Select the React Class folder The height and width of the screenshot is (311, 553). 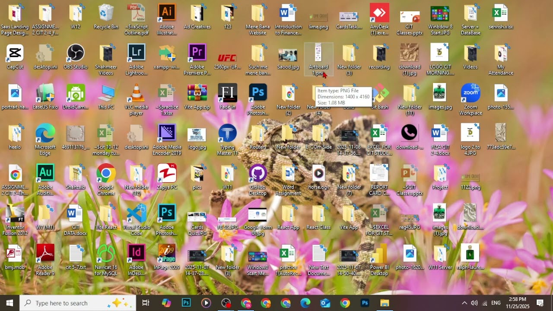click(x=318, y=218)
